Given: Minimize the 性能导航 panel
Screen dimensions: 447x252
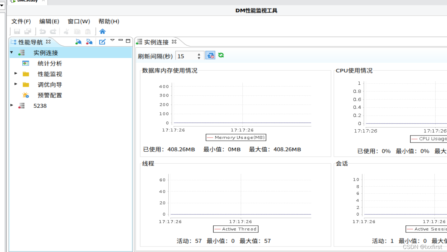Looking at the screenshot, I should pos(120,40).
